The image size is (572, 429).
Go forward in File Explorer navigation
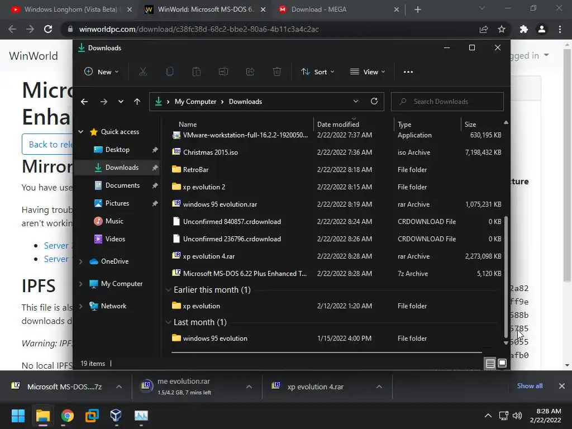click(103, 102)
